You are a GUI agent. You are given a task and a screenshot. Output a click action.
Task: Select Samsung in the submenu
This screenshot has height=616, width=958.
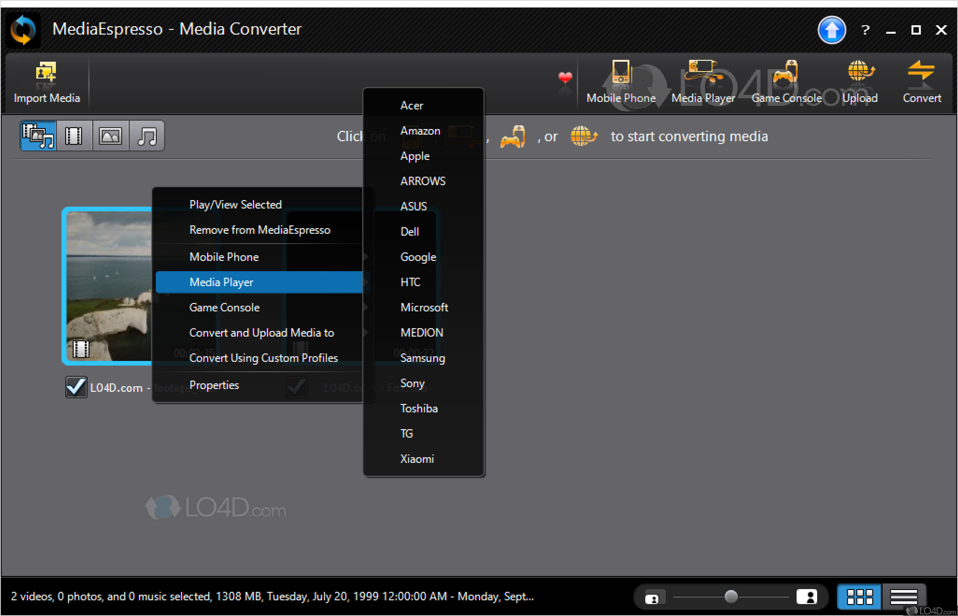pyautogui.click(x=422, y=358)
